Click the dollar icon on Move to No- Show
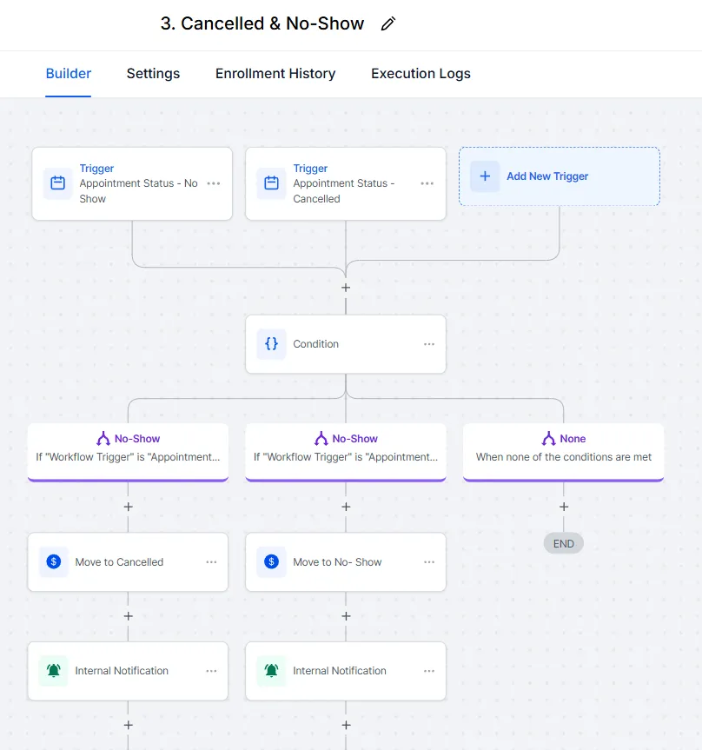 tap(271, 562)
